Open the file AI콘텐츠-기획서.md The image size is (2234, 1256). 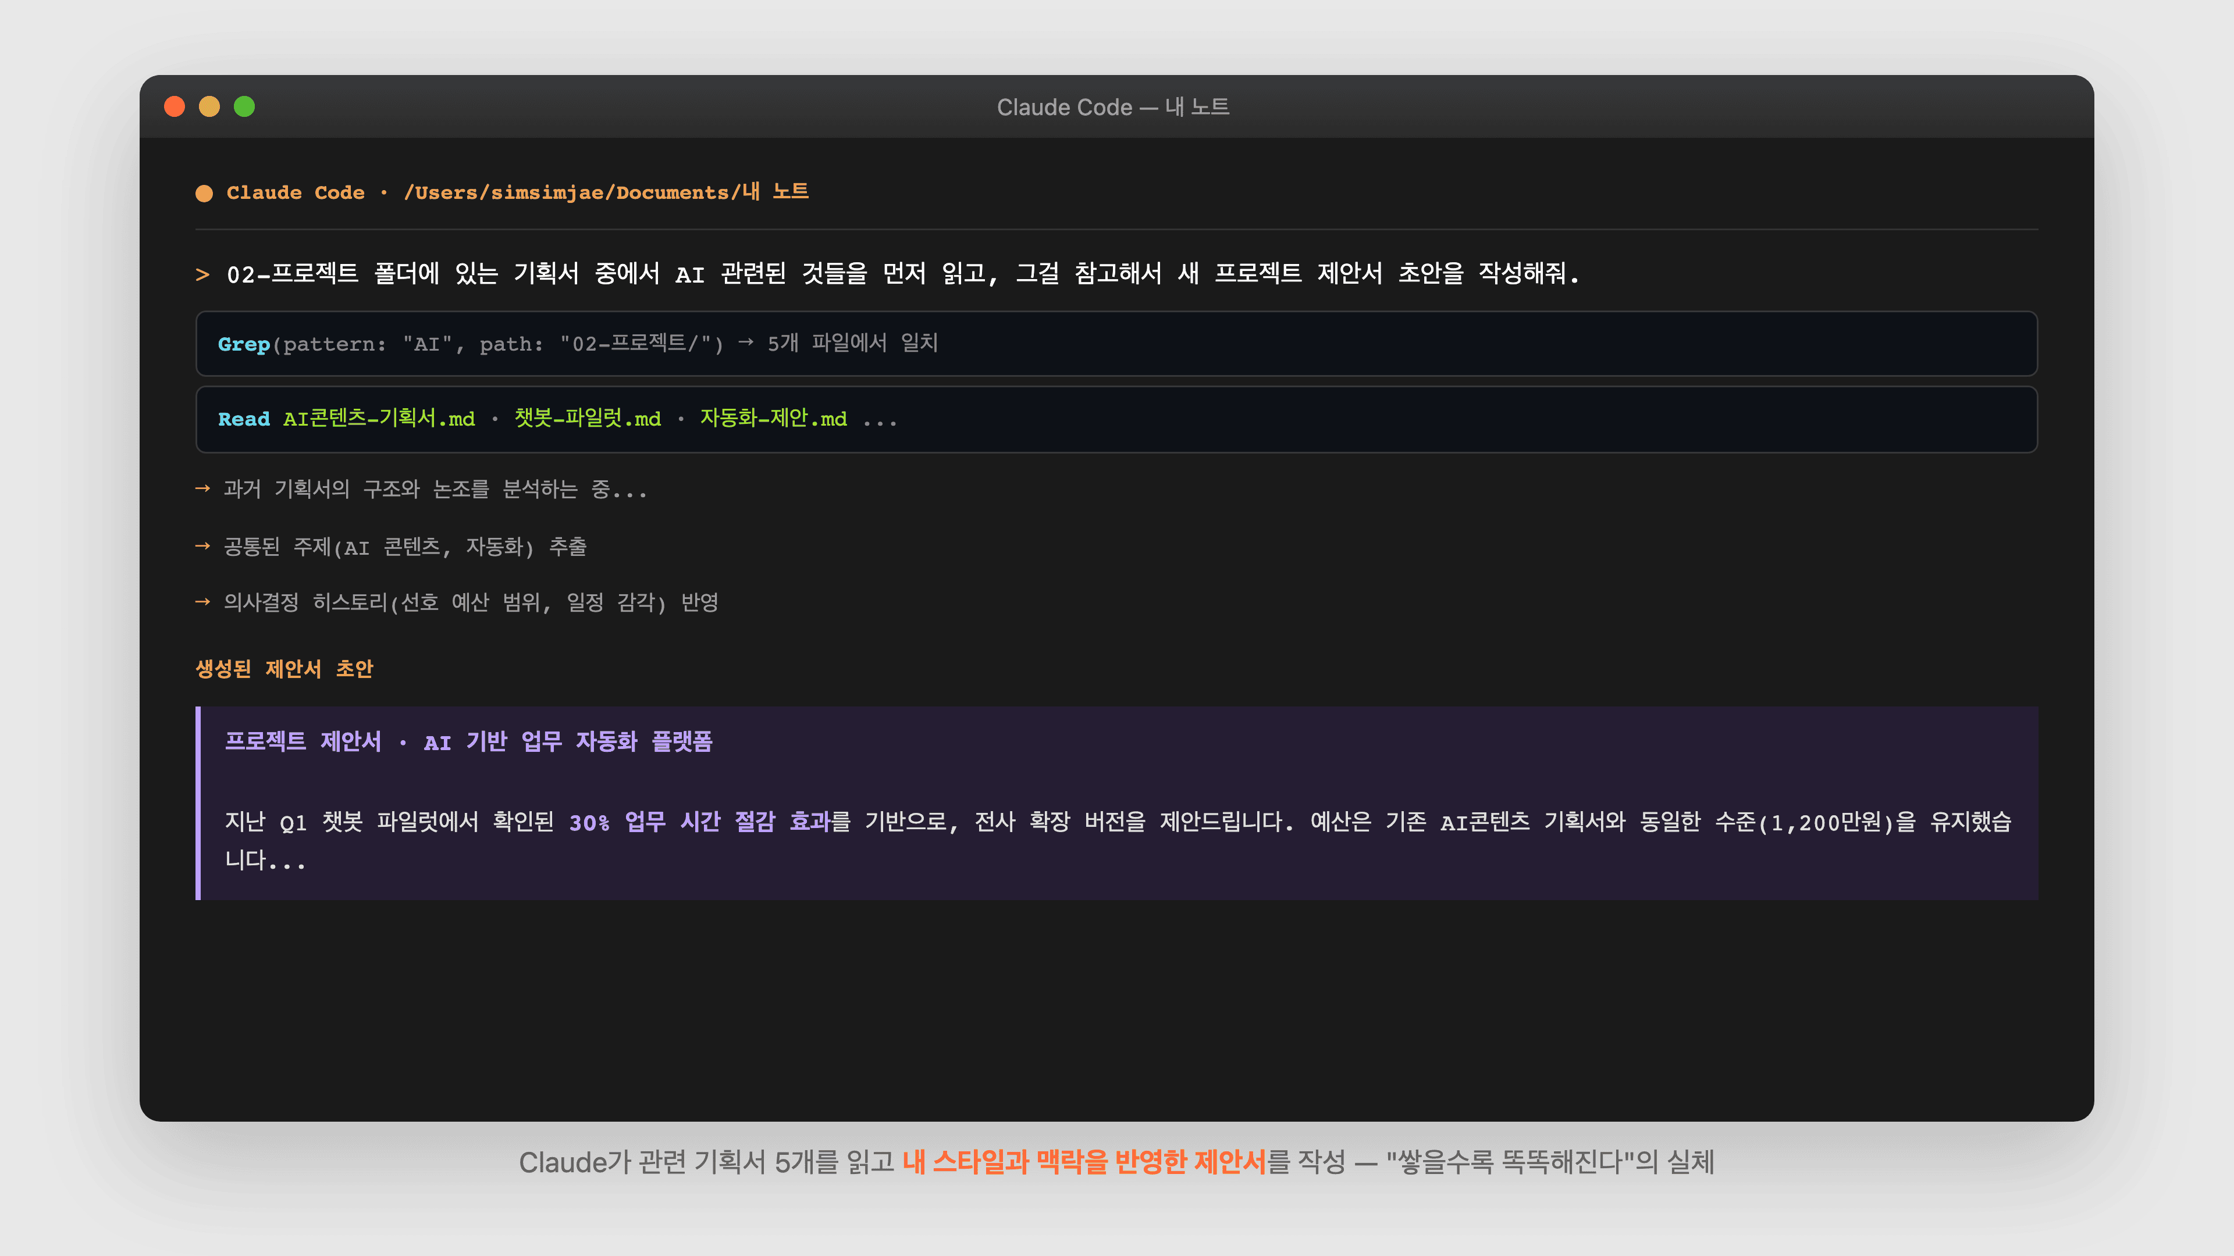coord(379,419)
